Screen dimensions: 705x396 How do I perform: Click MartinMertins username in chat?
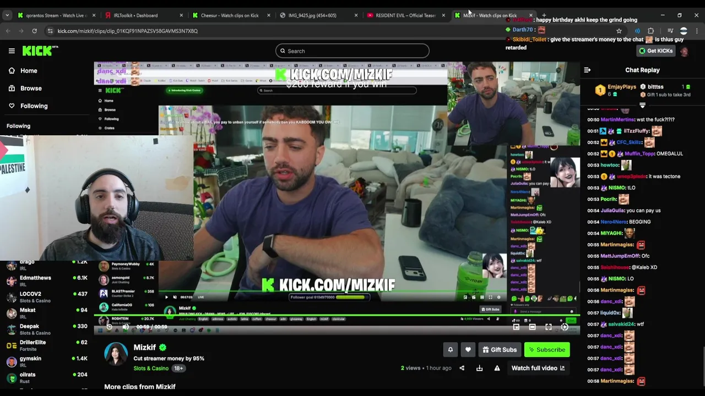617,119
